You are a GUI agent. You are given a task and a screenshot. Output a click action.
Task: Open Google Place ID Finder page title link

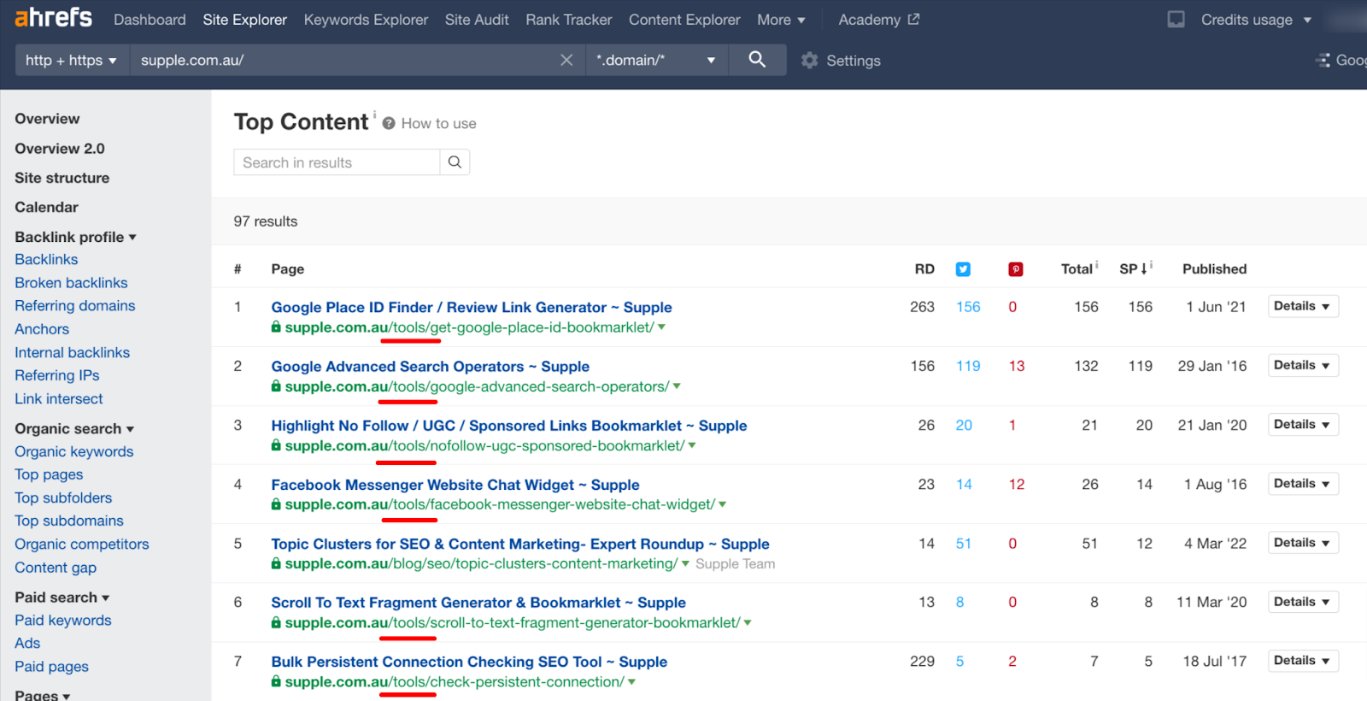coord(472,307)
